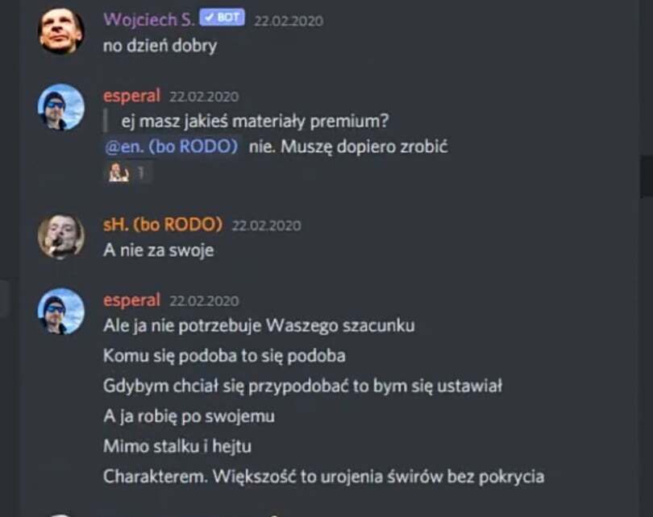Click the sH. (bo RODO) username
The width and height of the screenshot is (653, 517).
[x=163, y=225]
